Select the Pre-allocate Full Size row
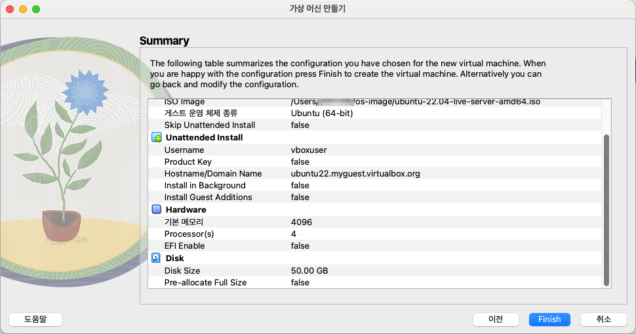 tap(375, 282)
